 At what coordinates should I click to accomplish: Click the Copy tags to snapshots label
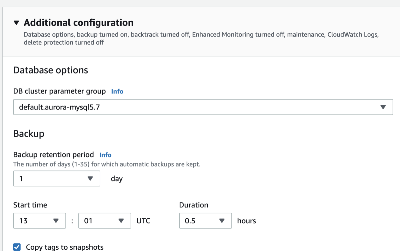65,247
